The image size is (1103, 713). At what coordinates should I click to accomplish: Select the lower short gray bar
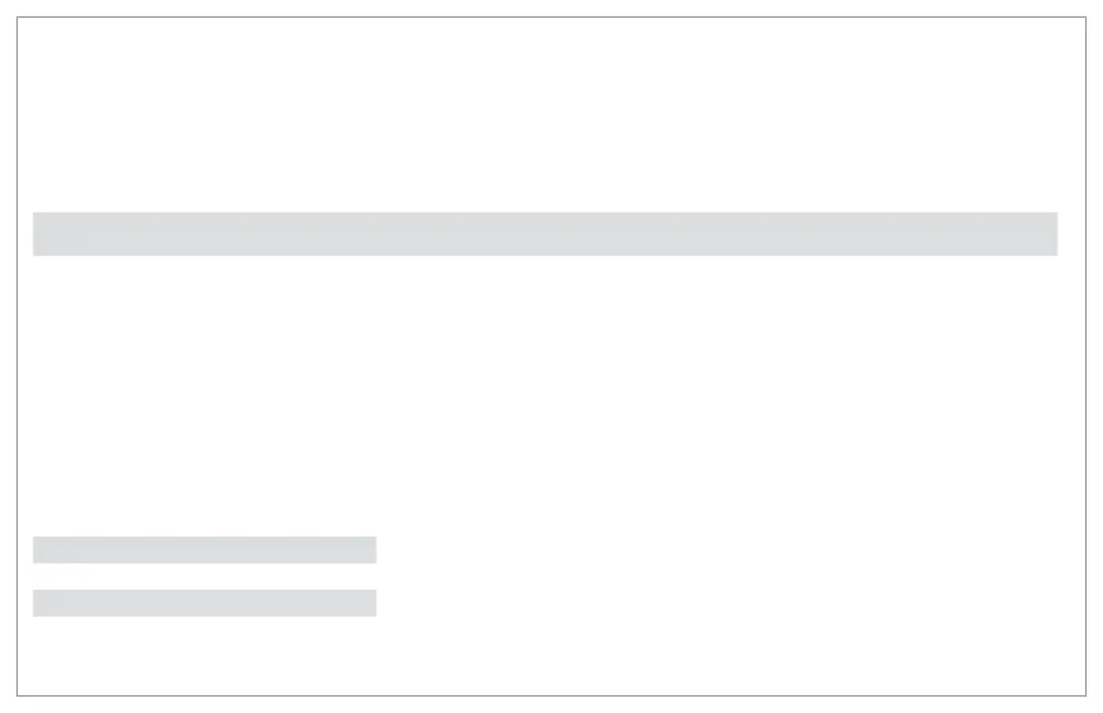(x=205, y=603)
